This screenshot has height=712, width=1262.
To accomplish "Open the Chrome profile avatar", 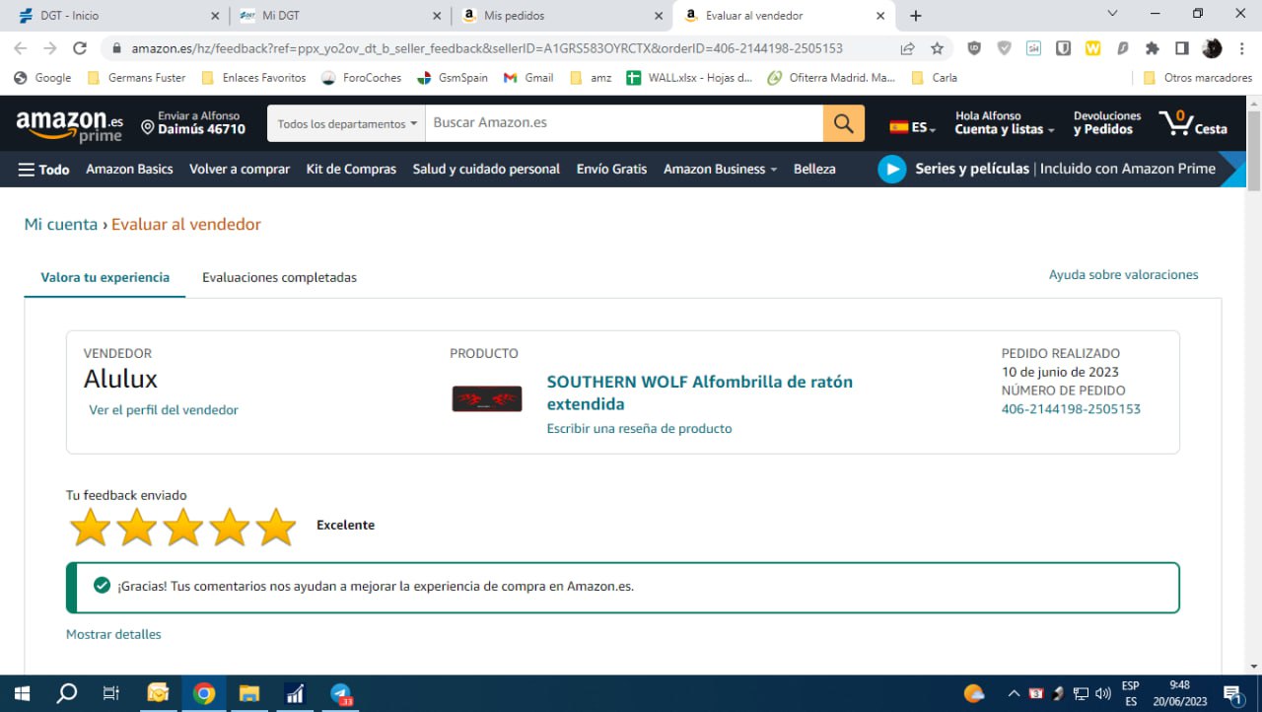I will pyautogui.click(x=1212, y=48).
